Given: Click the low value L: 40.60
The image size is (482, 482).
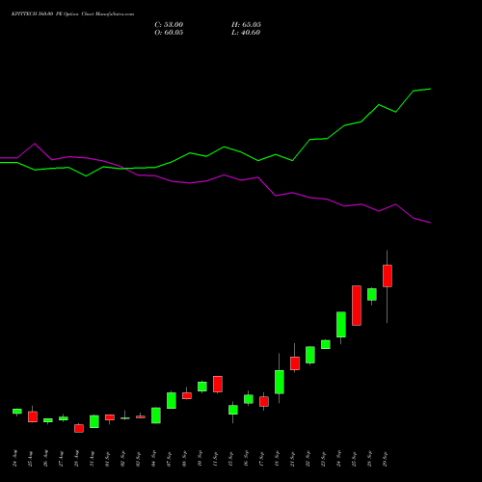Looking at the screenshot, I should click(246, 33).
